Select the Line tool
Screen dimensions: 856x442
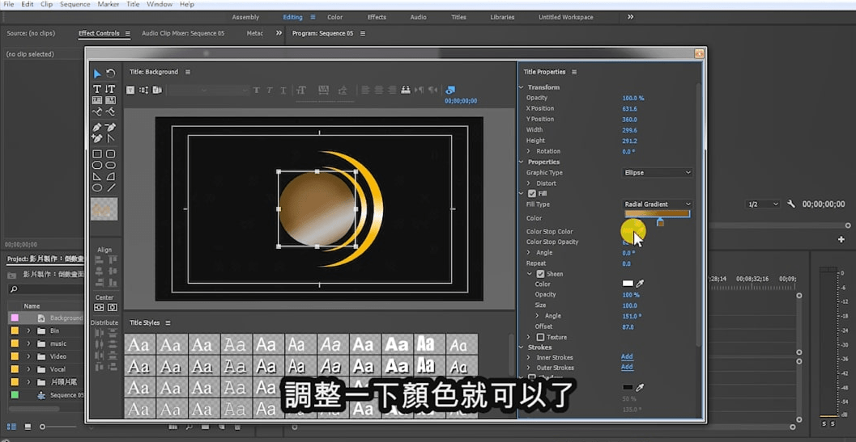110,188
